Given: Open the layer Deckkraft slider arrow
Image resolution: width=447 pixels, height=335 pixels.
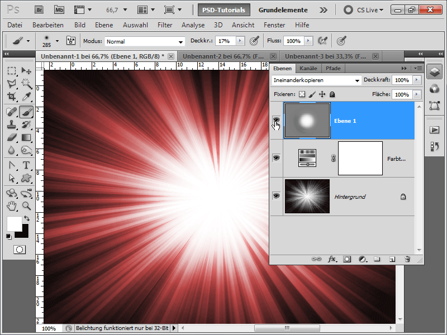Looking at the screenshot, I should (417, 80).
